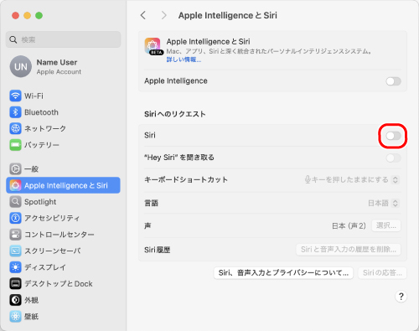Enable the Apple Intelligence toggle

[393, 81]
